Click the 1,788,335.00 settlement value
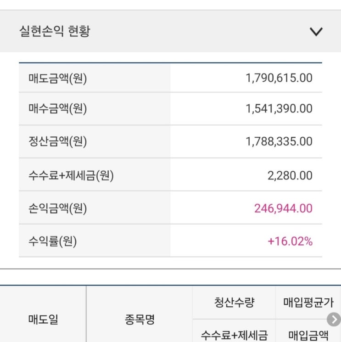The image size is (341, 342). (x=279, y=141)
